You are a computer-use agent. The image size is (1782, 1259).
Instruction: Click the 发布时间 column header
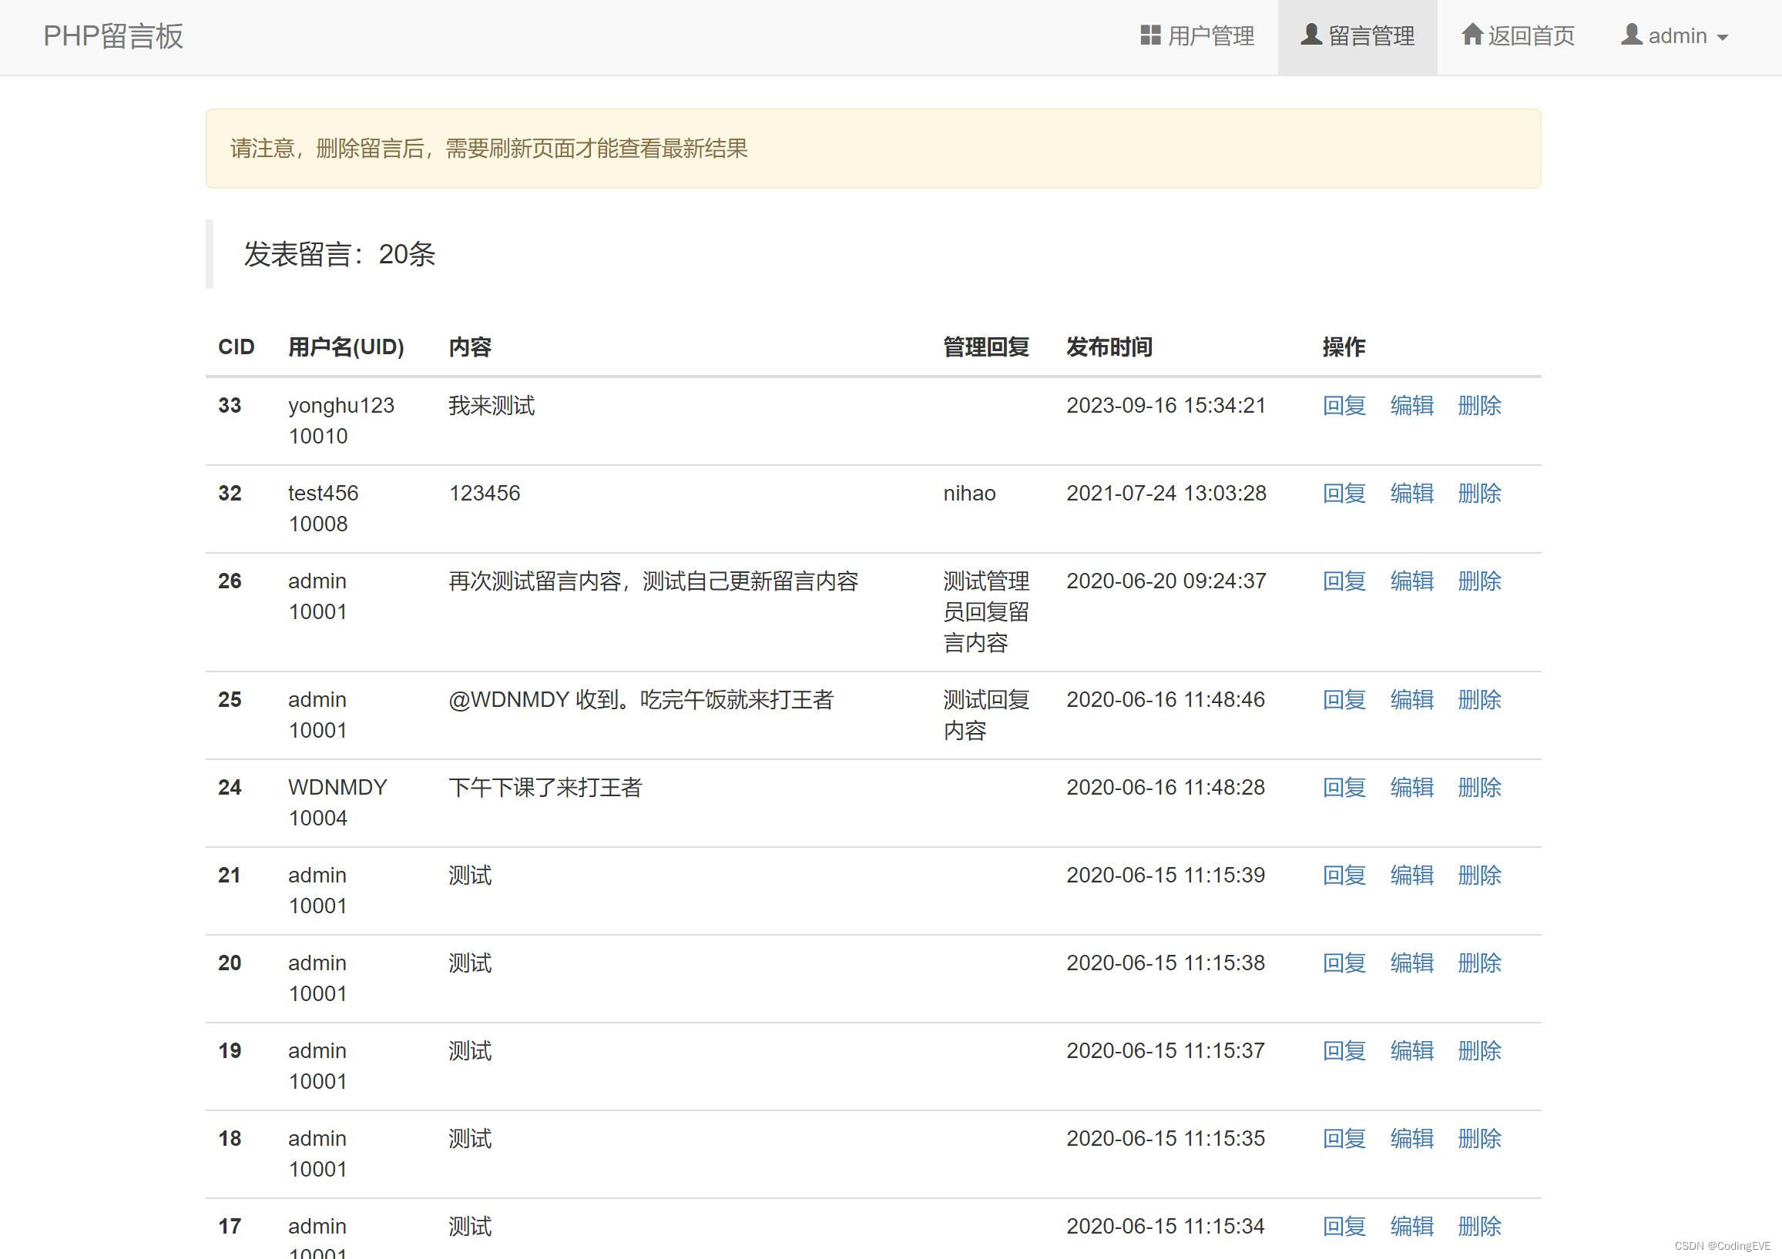pos(1109,347)
